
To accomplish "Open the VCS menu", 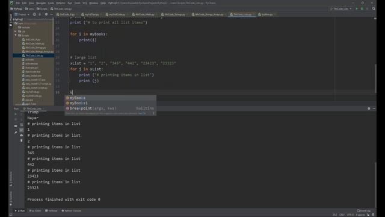I will coord(84,3).
